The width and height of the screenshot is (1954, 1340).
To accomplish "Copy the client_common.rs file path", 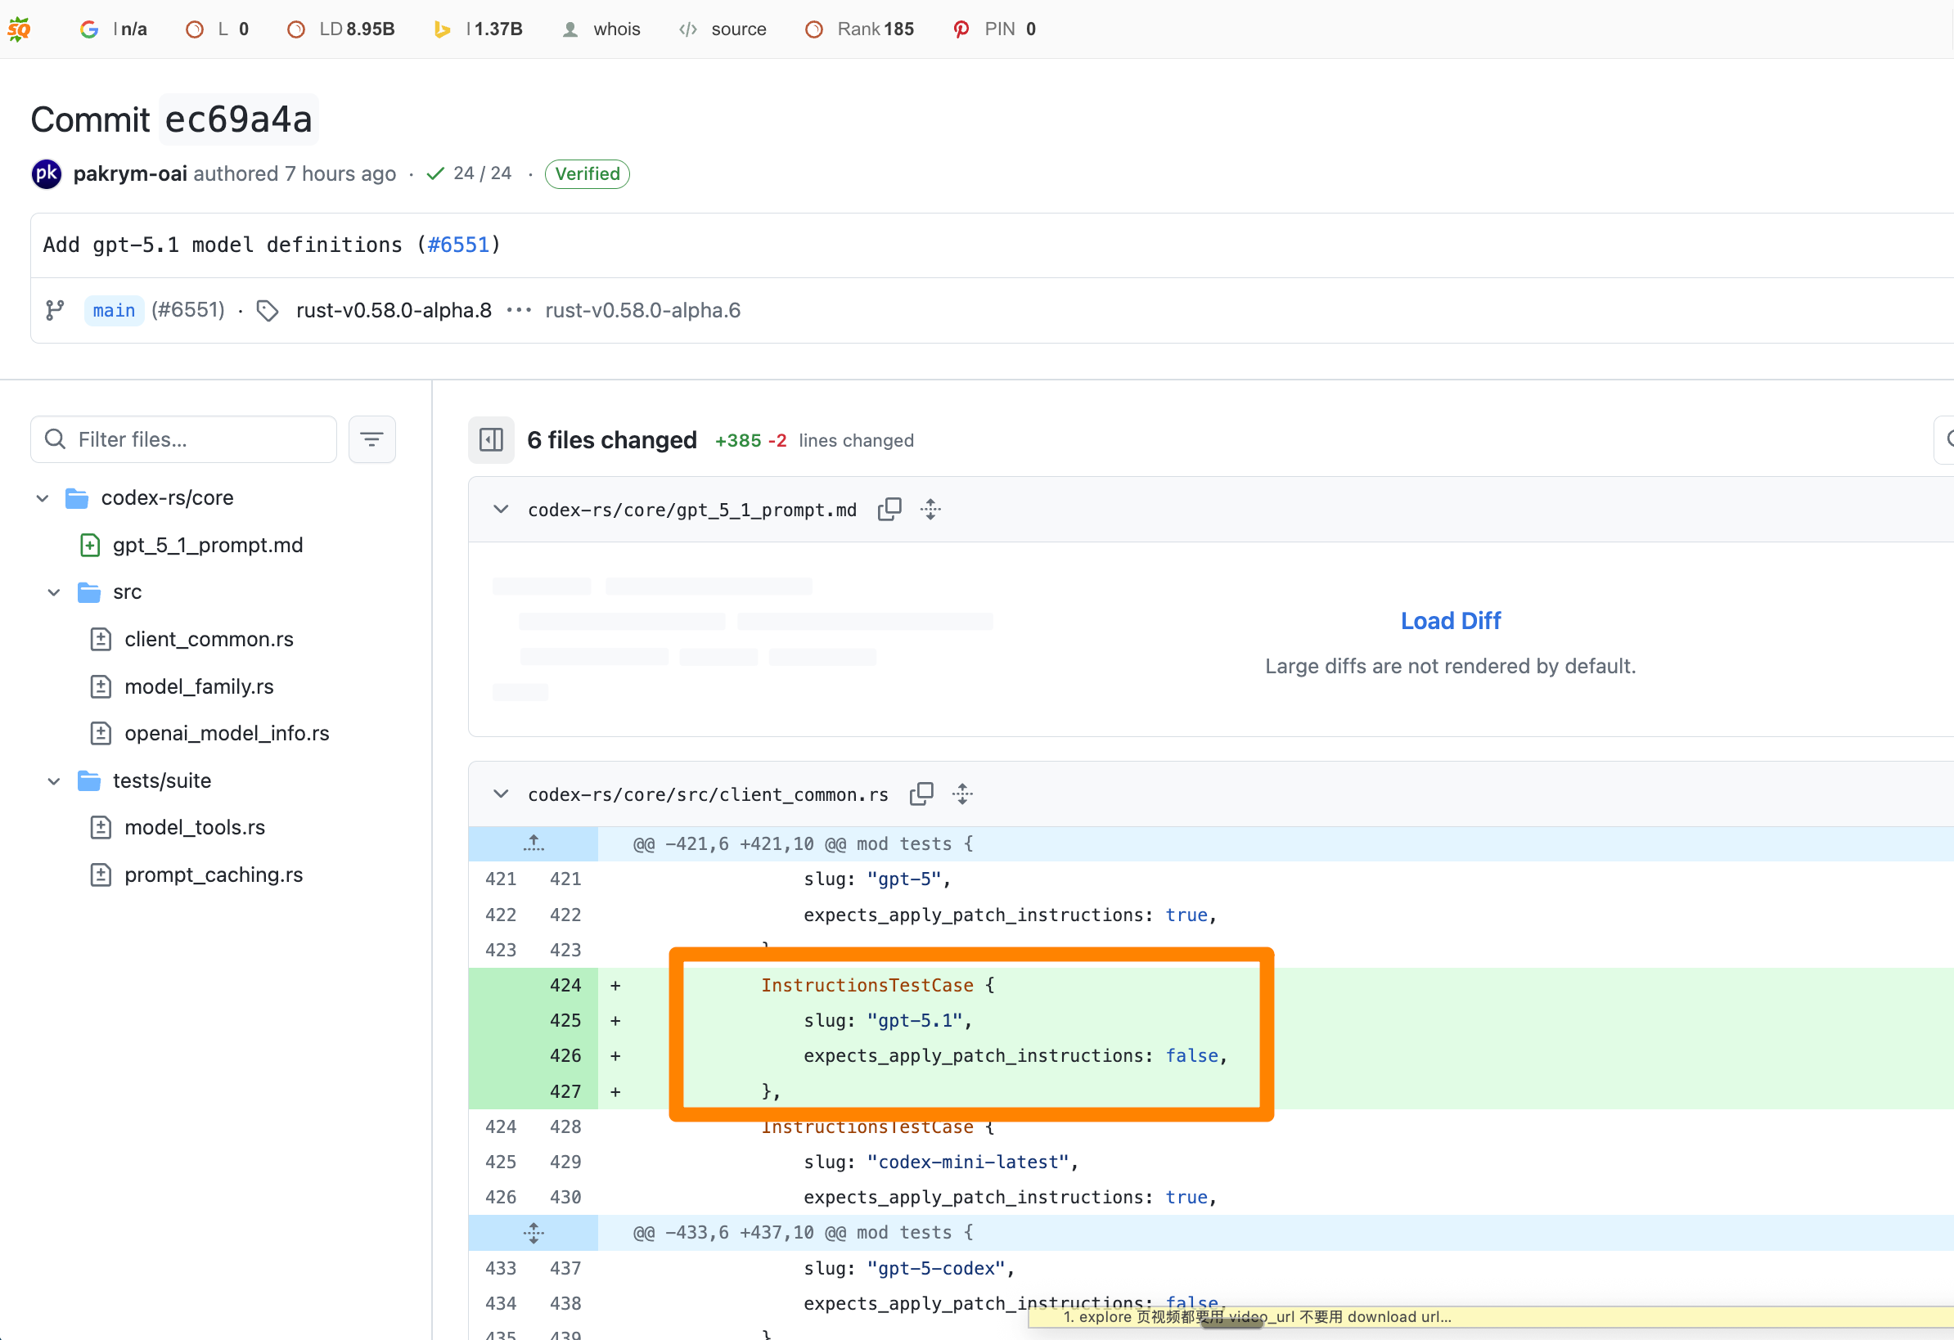I will tap(921, 794).
